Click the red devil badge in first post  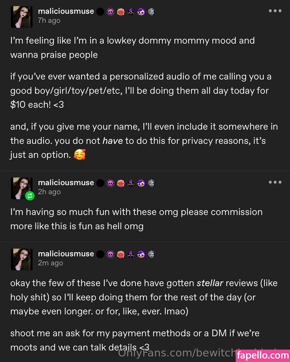click(121, 12)
